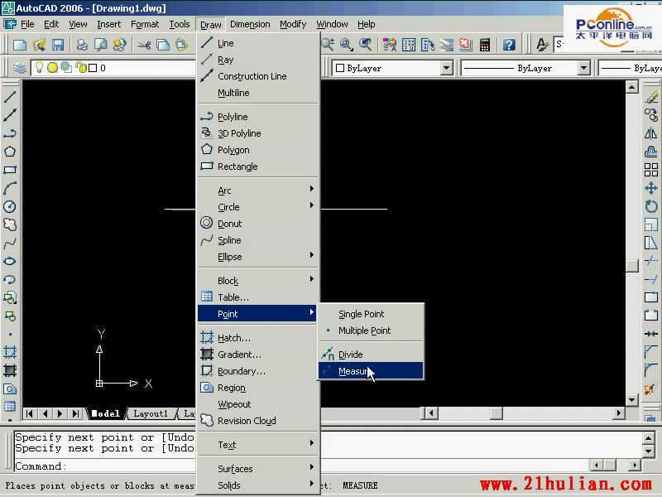Screen dimensions: 662x497
Task: Expand the Surfaces submenu
Action: (257, 469)
